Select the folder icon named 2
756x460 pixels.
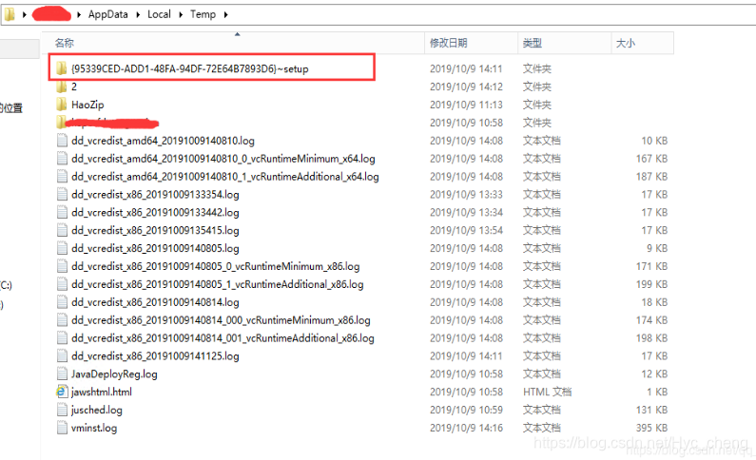[x=61, y=86]
